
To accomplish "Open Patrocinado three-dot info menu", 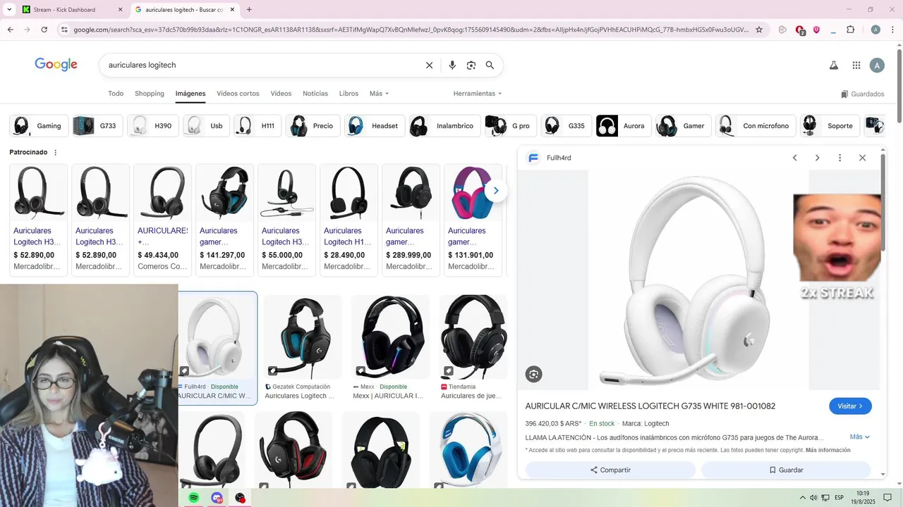I will [x=56, y=153].
